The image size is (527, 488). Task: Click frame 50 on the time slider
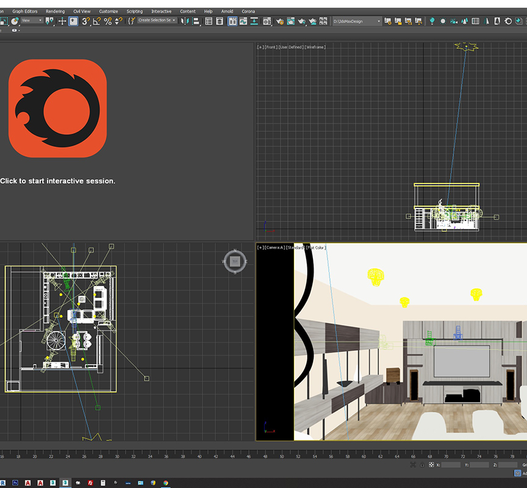tap(281, 456)
